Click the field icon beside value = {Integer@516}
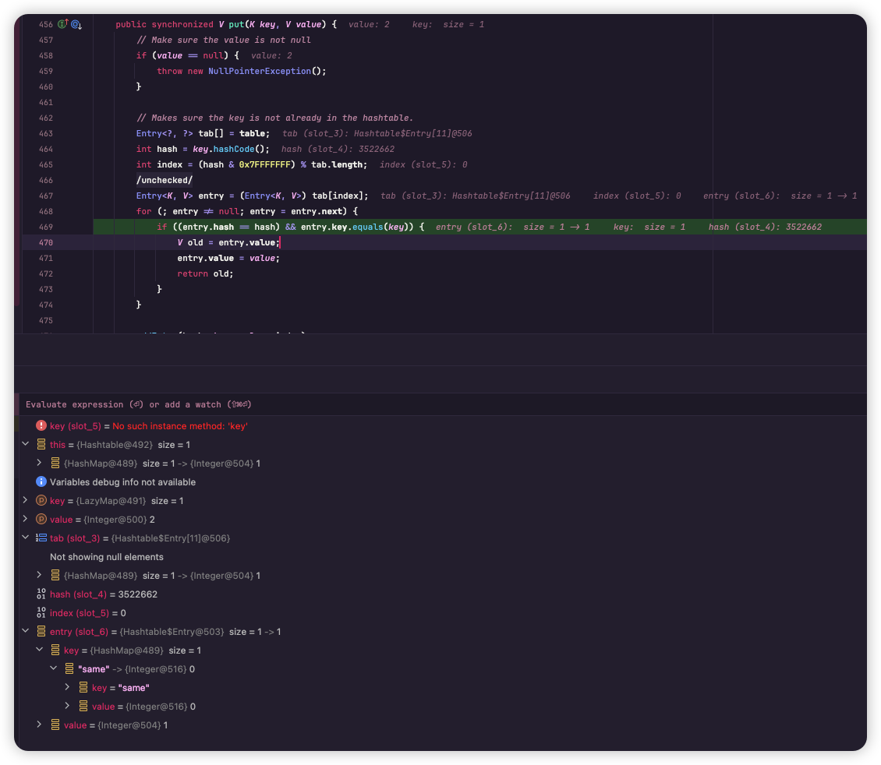The height and width of the screenshot is (765, 881). (83, 706)
